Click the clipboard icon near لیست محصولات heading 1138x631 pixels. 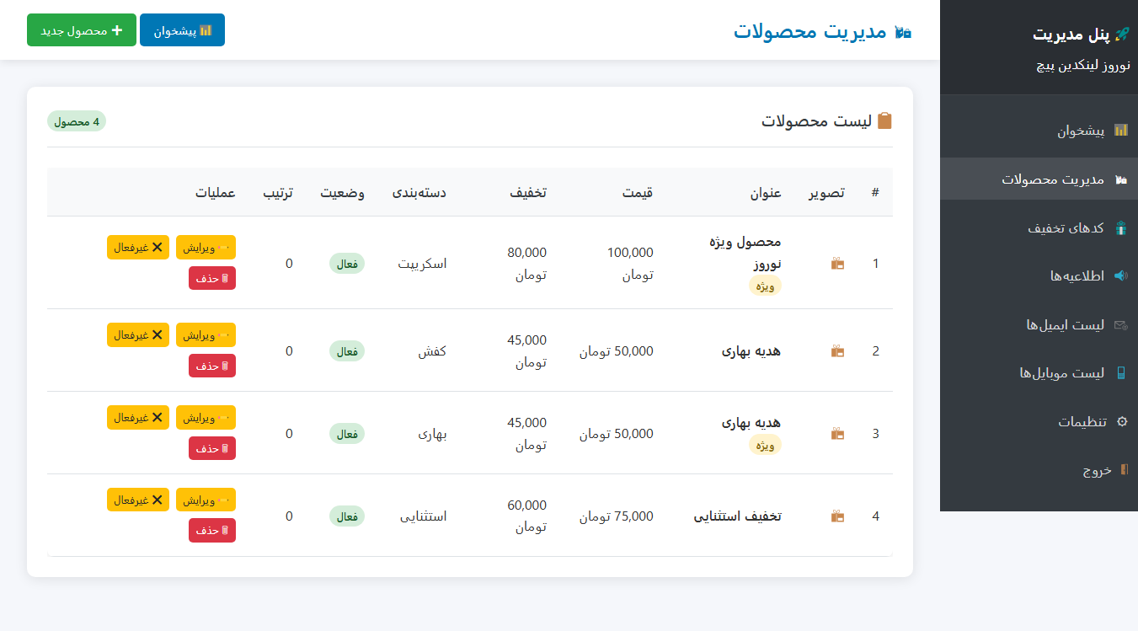[x=885, y=120]
